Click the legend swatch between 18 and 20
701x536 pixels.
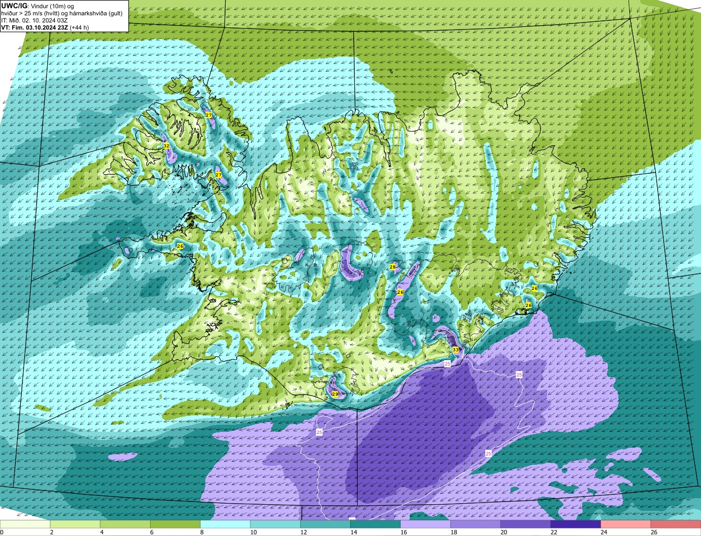pyautogui.click(x=476, y=524)
